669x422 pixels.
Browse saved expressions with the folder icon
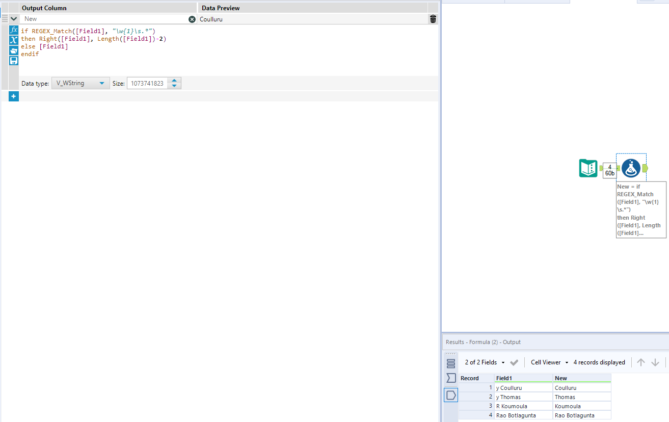point(13,49)
